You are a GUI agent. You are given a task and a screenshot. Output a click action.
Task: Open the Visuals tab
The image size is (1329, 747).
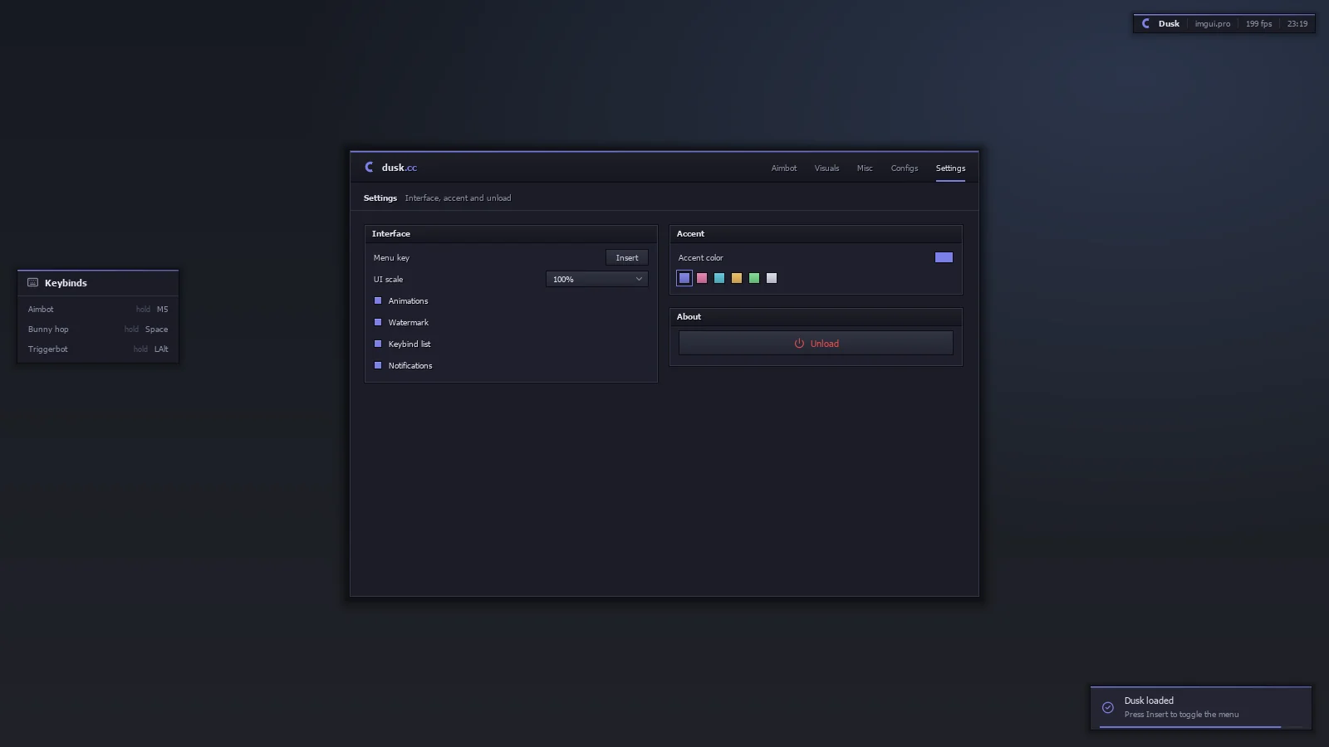tap(826, 168)
